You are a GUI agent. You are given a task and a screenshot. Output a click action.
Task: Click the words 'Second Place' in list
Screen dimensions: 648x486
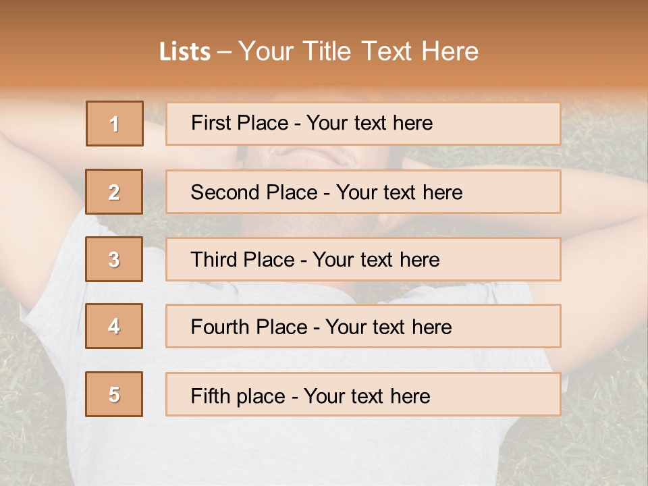[254, 192]
